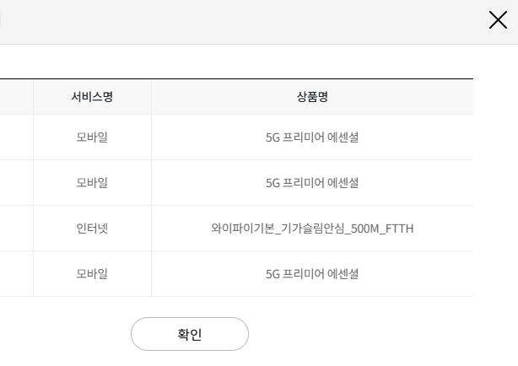518x366 pixels.
Task: Click first row's 5G 프리미어 에센셜 product
Action: tap(312, 137)
